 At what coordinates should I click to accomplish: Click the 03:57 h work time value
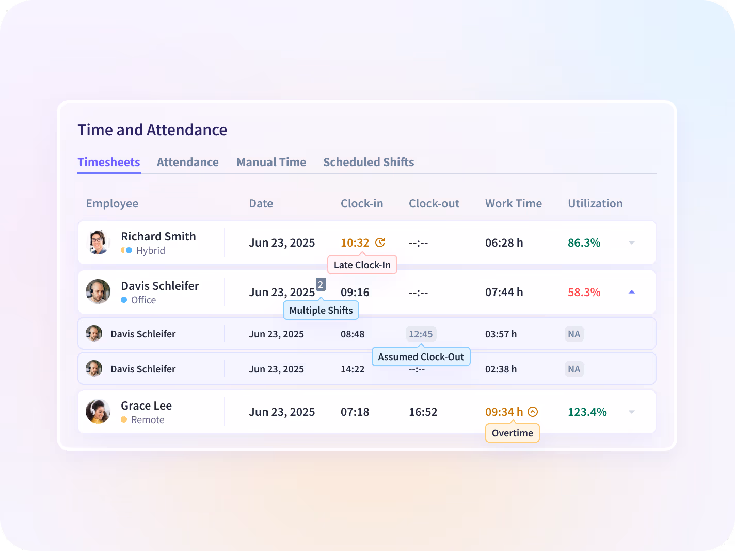[501, 334]
